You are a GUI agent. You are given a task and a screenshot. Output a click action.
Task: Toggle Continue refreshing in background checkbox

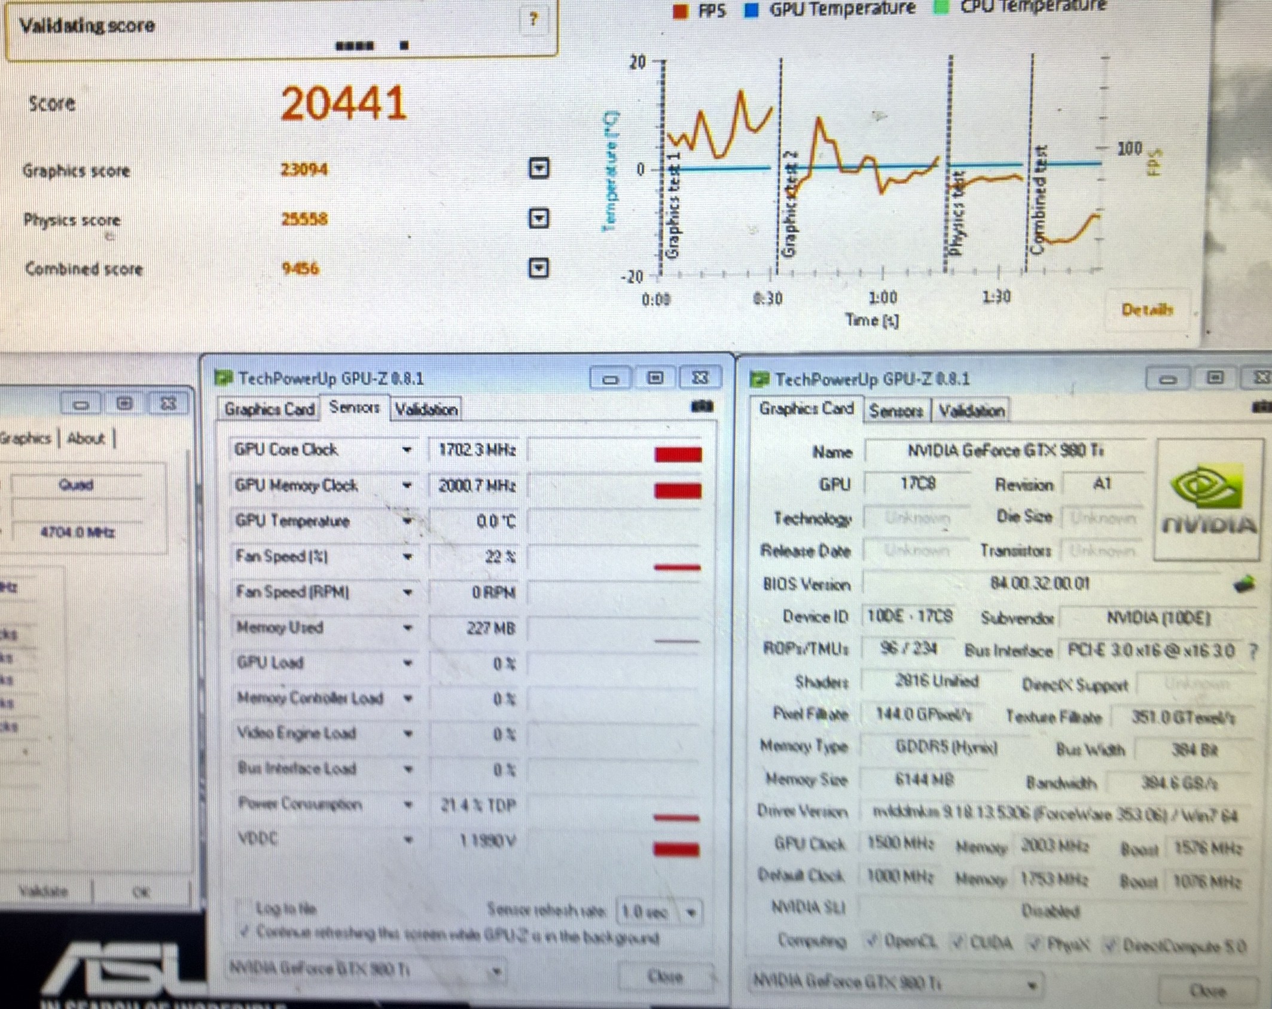click(244, 932)
